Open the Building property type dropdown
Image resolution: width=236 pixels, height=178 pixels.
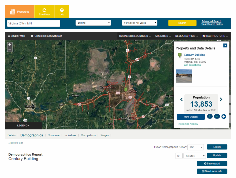coord(93,23)
